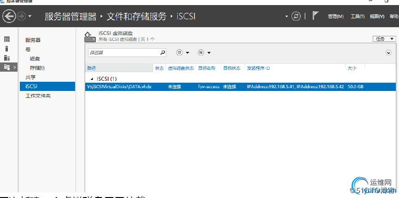Select Dashboard icon in left rail
Image resolution: width=399 pixels, height=198 pixels.
(7, 39)
